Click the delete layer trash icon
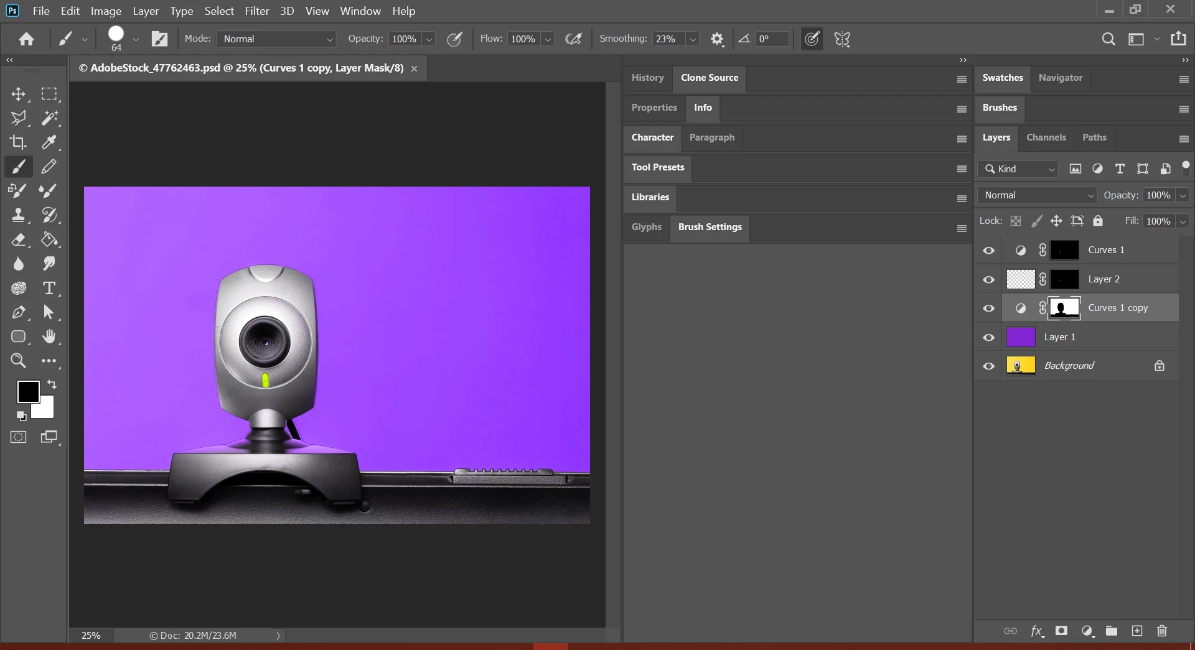This screenshot has width=1195, height=650. [x=1161, y=631]
